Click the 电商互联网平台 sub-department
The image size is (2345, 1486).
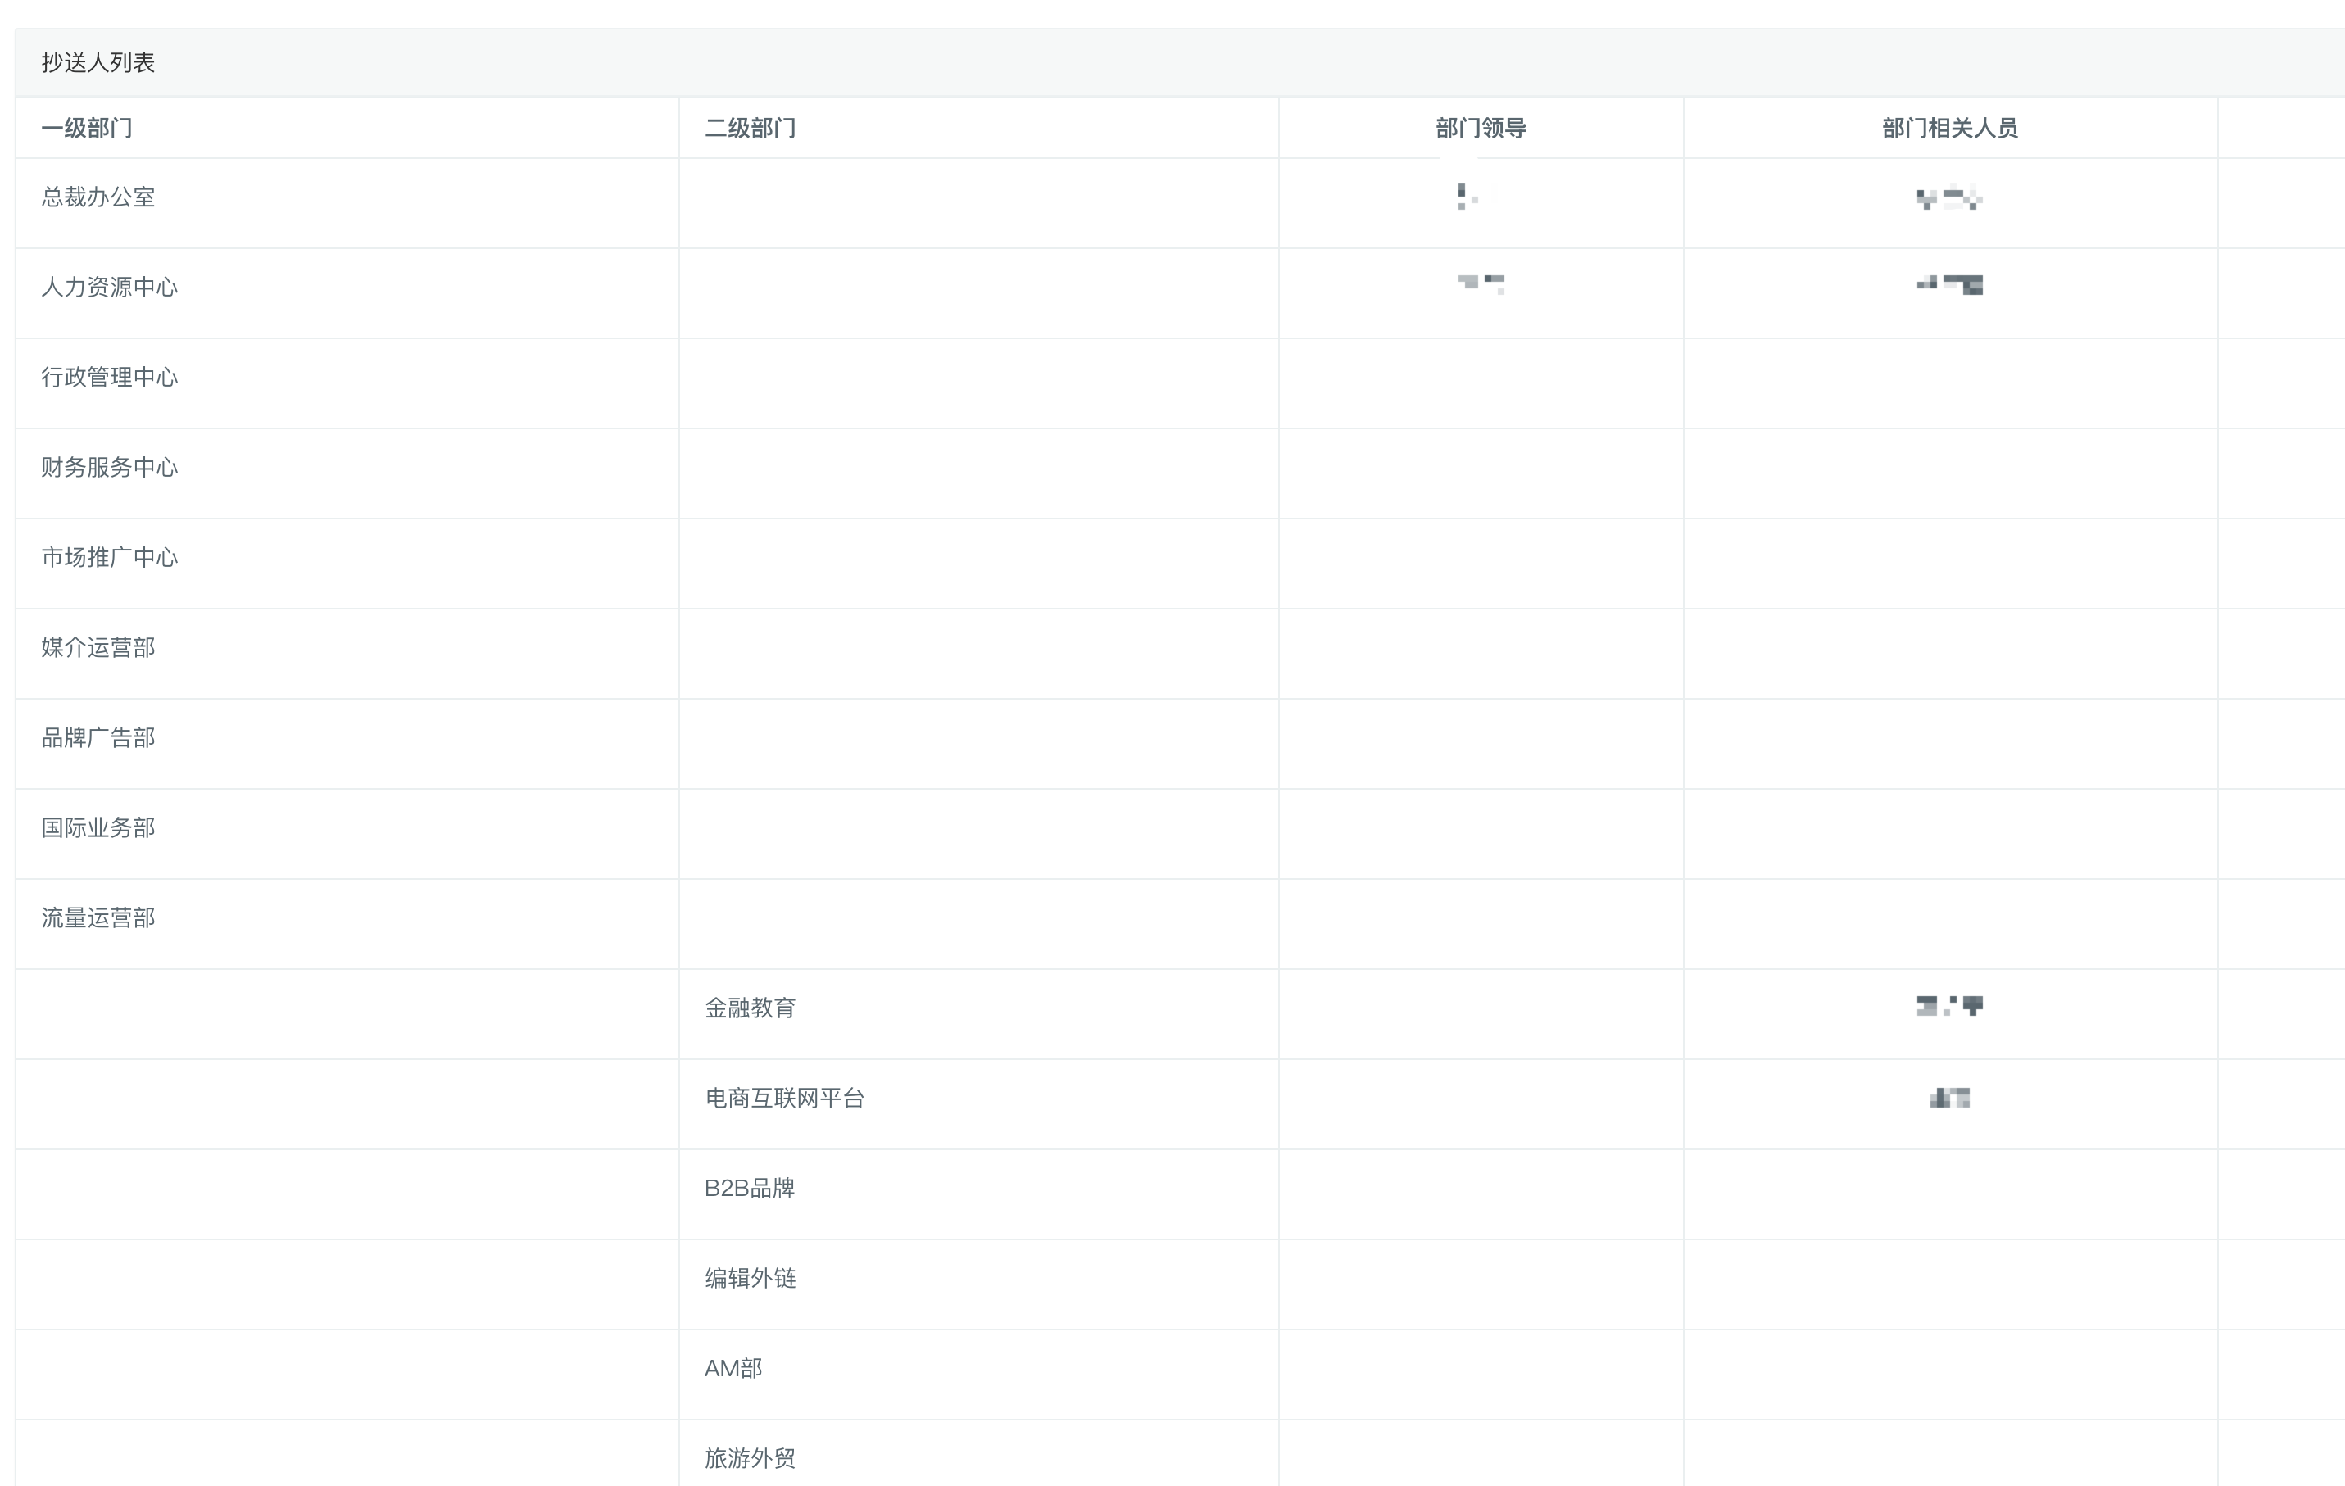(784, 1099)
